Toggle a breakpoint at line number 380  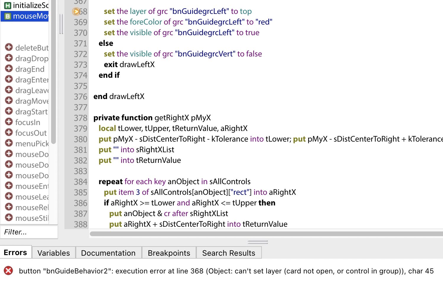tap(80, 139)
